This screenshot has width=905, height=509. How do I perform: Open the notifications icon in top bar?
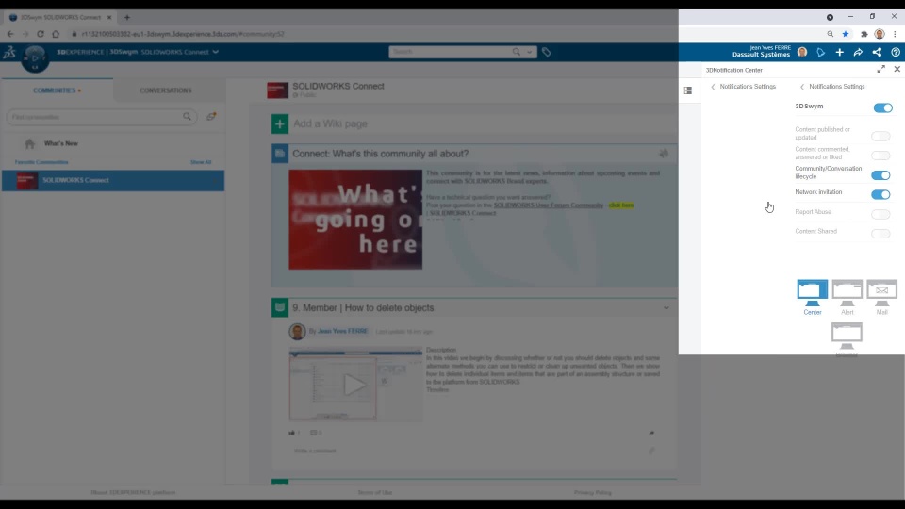[x=821, y=53]
